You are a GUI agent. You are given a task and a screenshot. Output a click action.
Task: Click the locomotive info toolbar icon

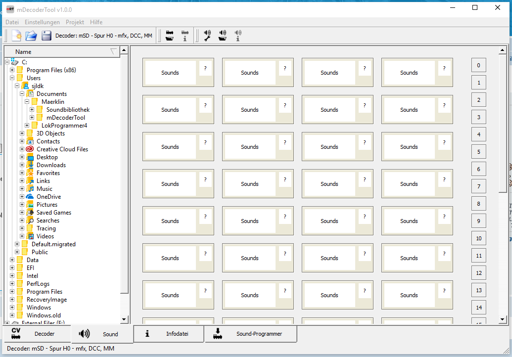click(185, 36)
